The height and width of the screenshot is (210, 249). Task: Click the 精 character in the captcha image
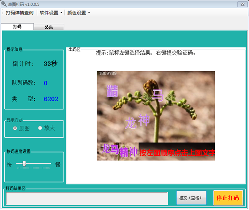coord(112,91)
